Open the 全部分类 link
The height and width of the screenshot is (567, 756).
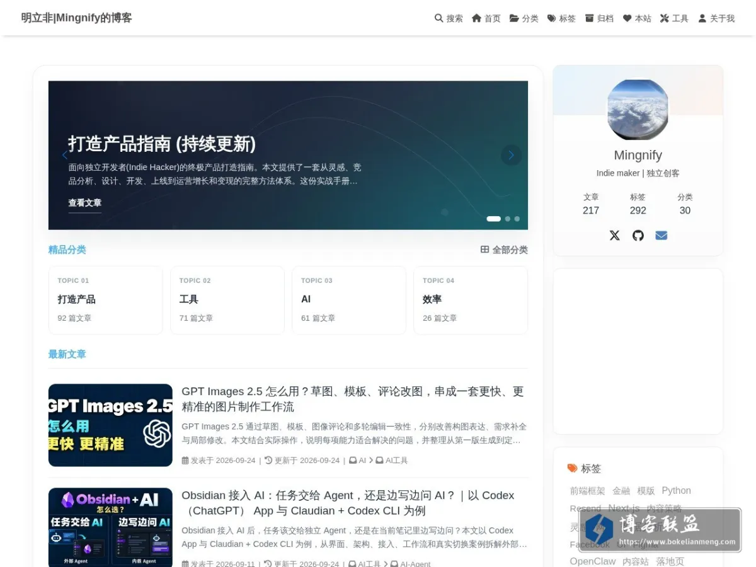504,249
